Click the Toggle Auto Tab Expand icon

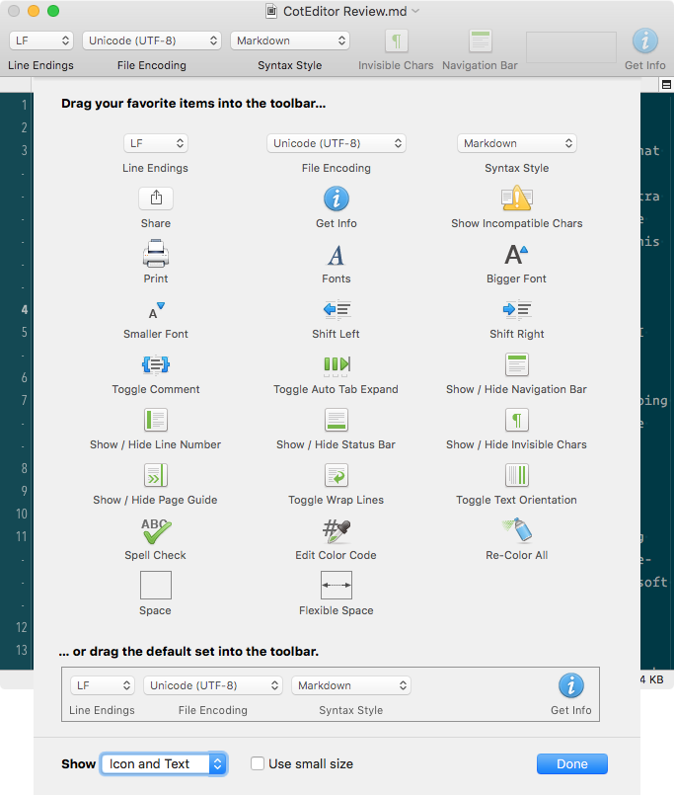pyautogui.click(x=337, y=365)
